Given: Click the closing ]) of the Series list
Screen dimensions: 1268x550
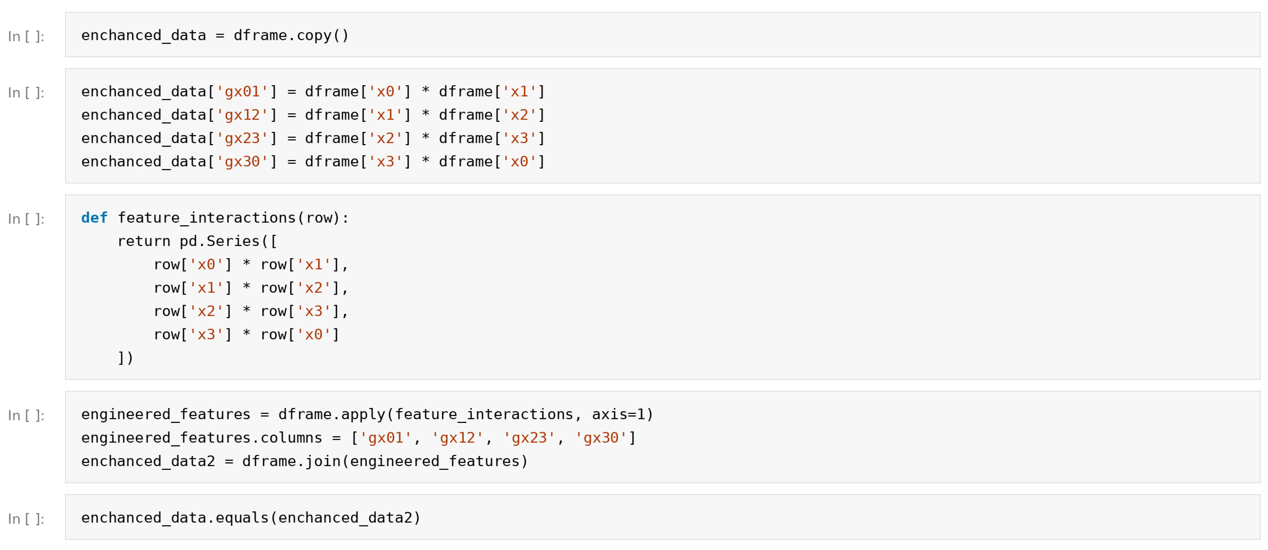Looking at the screenshot, I should pos(126,358).
